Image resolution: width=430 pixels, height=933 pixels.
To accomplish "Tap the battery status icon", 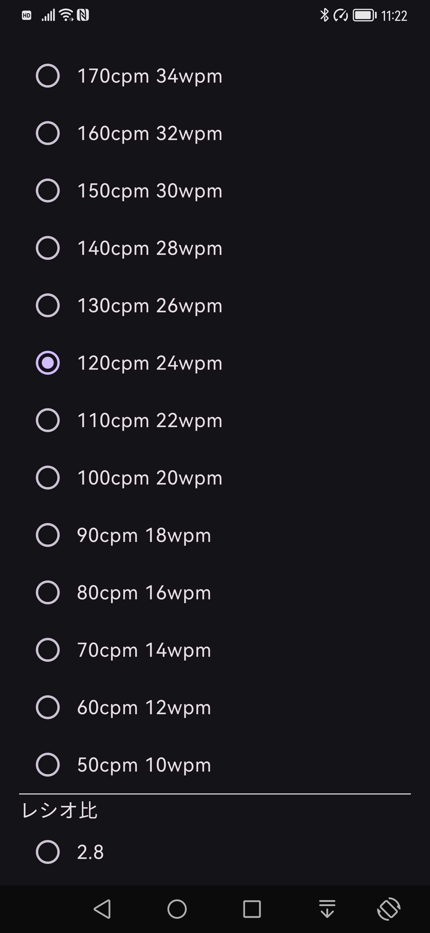I will (x=364, y=15).
